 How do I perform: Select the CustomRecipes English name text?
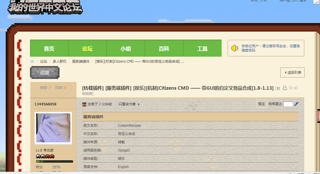pos(129,125)
